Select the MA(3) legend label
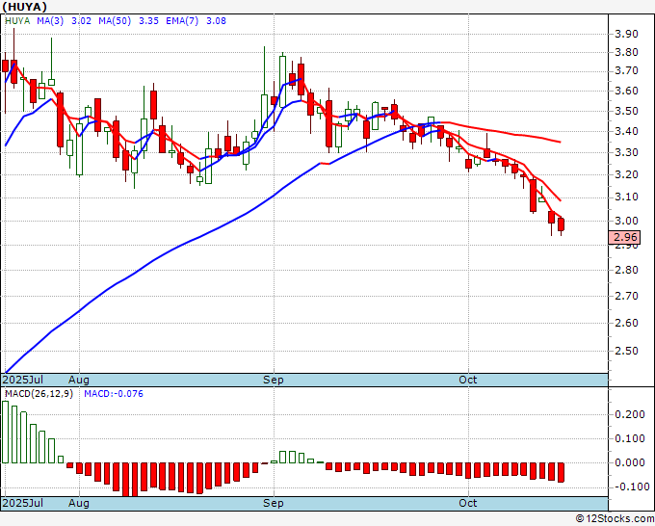The width and height of the screenshot is (655, 526). coord(50,21)
